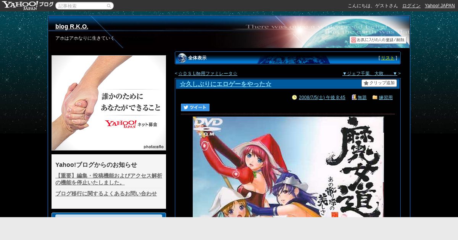Click the アホはアホなりに生きていく subtitle

tap(85, 38)
